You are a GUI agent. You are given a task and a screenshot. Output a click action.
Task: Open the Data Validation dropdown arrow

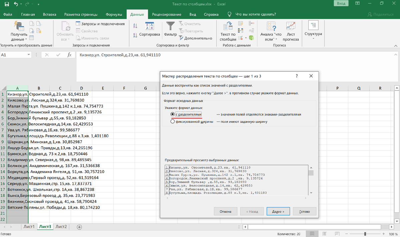(x=245, y=38)
